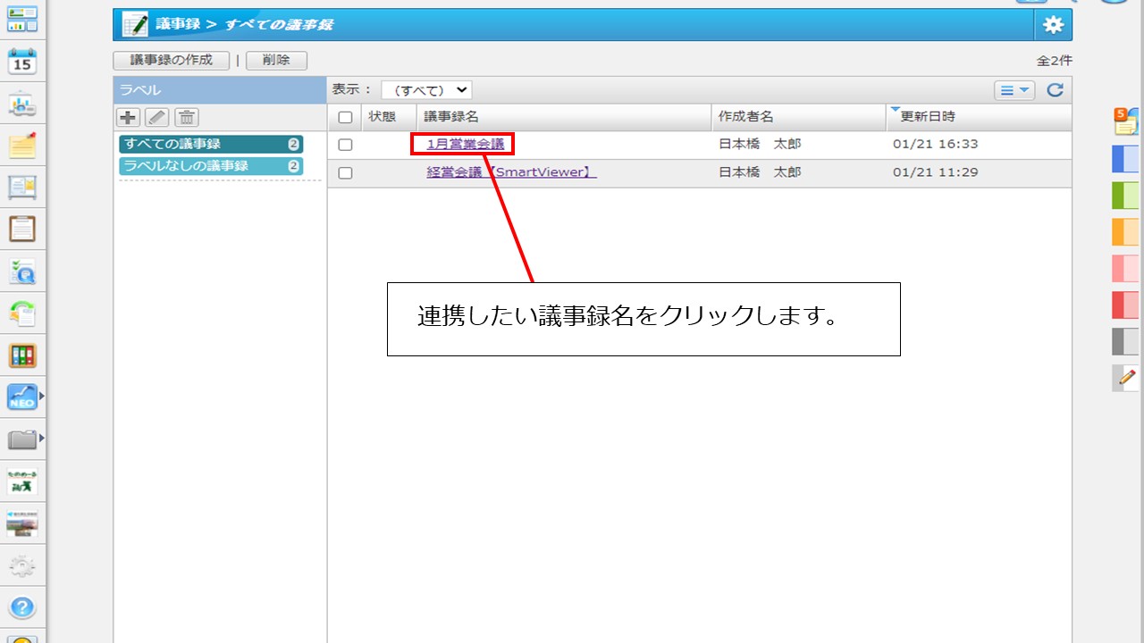Open the calendar icon in left sidebar

22,61
